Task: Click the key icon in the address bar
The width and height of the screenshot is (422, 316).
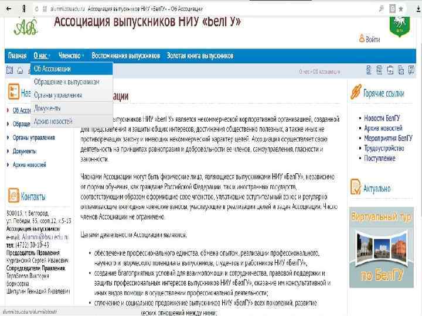Action: point(382,9)
